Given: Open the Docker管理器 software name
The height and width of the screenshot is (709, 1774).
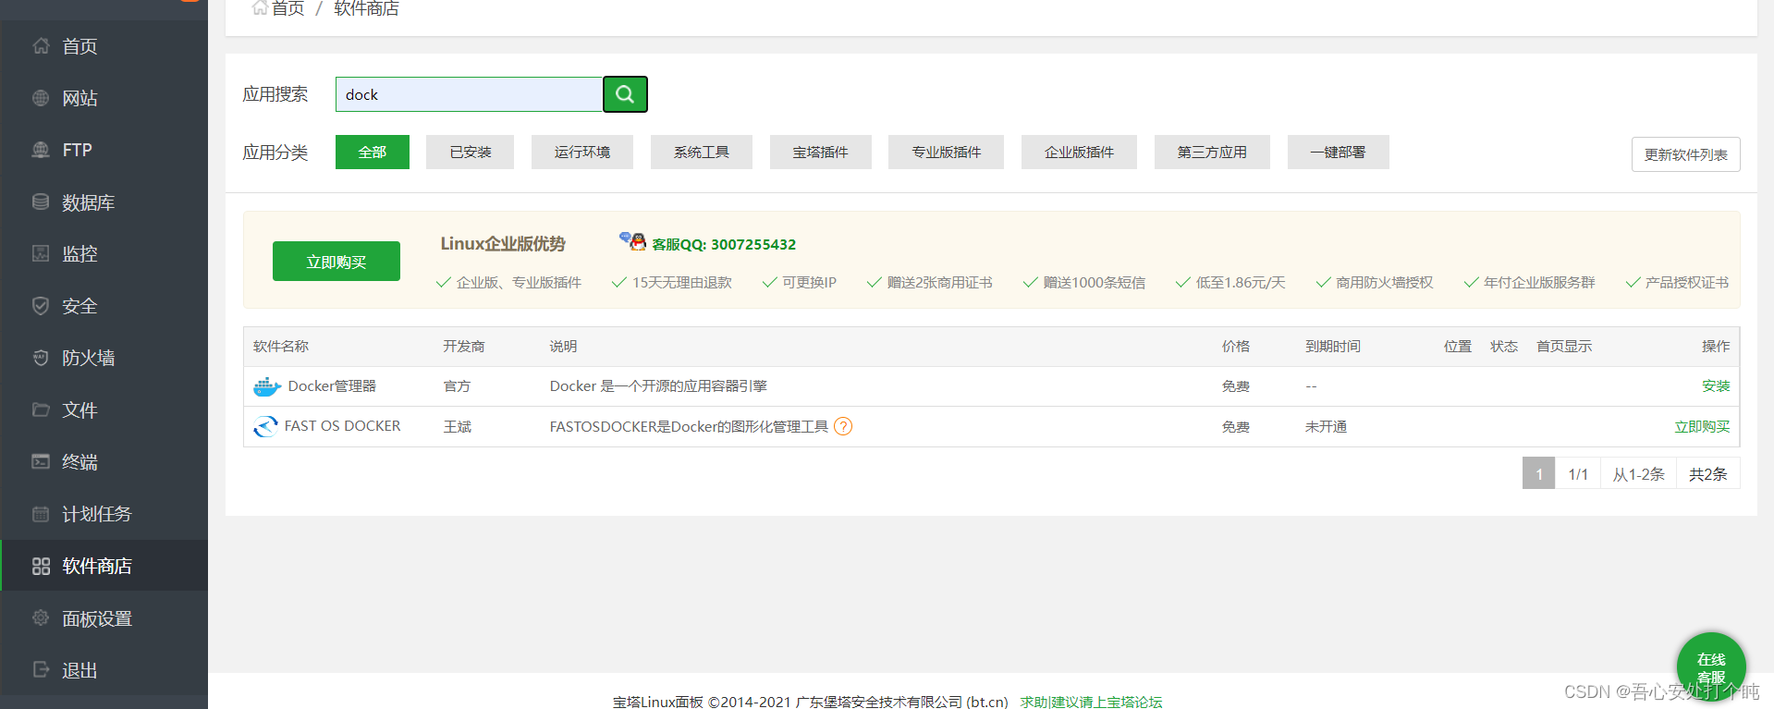Looking at the screenshot, I should pyautogui.click(x=332, y=385).
